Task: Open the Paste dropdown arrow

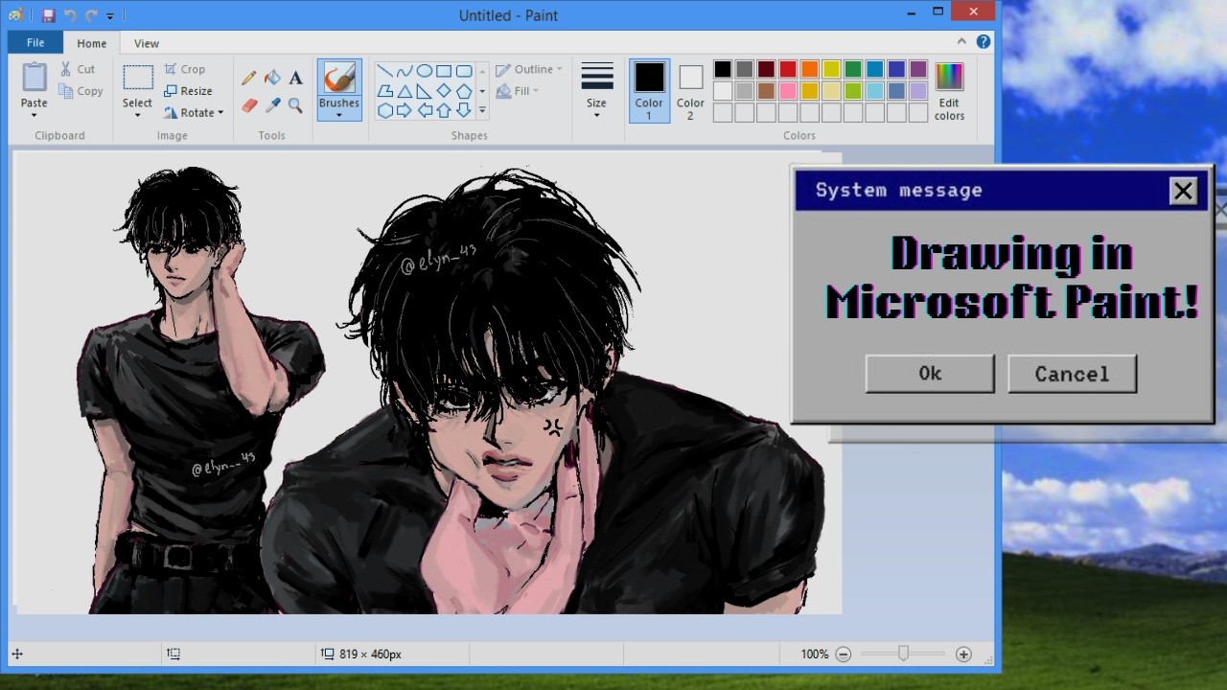Action: (x=34, y=116)
